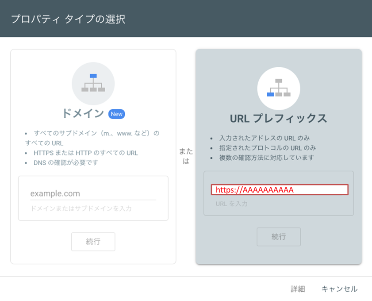Select the URL プレフィックス heading

coord(279,118)
